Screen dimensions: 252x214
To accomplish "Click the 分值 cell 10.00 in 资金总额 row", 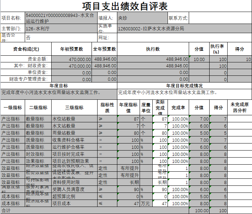I will coord(199,59).
